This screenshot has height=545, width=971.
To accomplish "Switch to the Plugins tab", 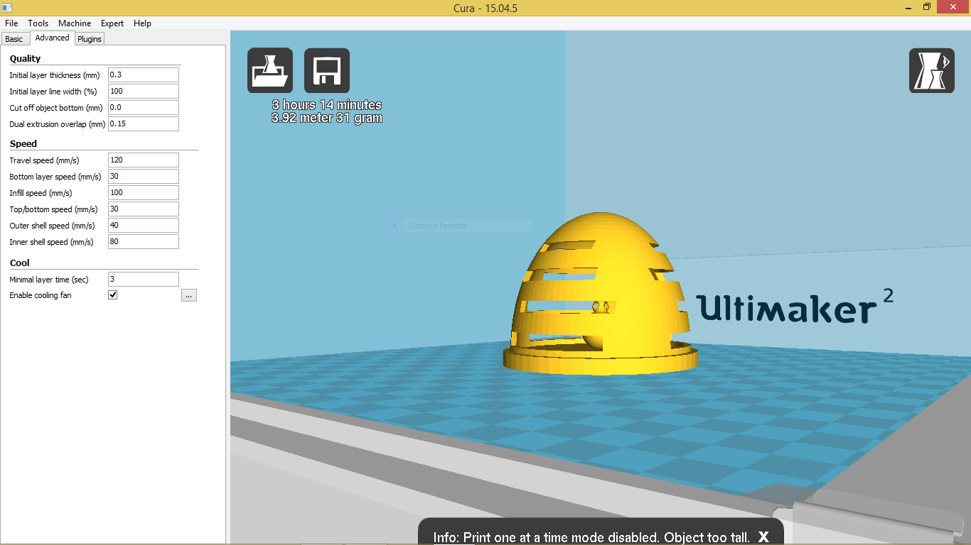I will point(90,39).
